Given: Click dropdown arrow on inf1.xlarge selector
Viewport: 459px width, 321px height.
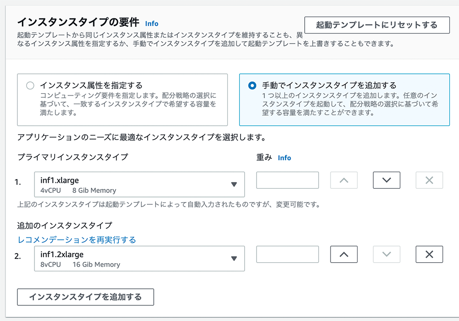Looking at the screenshot, I should click(234, 185).
